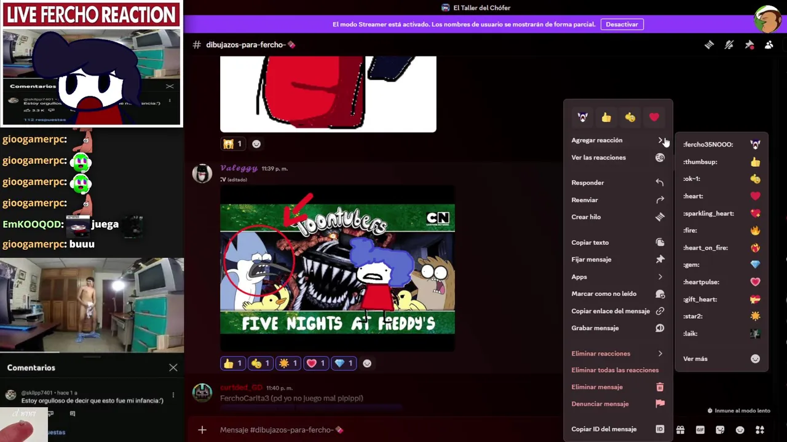This screenshot has height=442, width=787.
Task: Pick the :star2: reaction
Action: 721,316
